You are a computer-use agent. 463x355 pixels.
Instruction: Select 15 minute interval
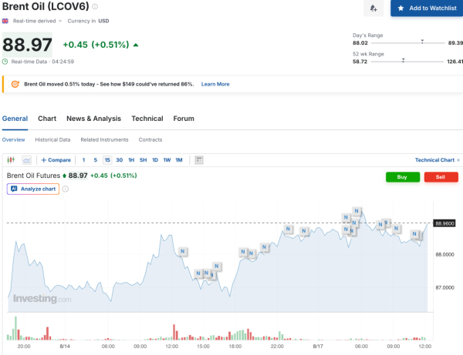click(x=107, y=160)
